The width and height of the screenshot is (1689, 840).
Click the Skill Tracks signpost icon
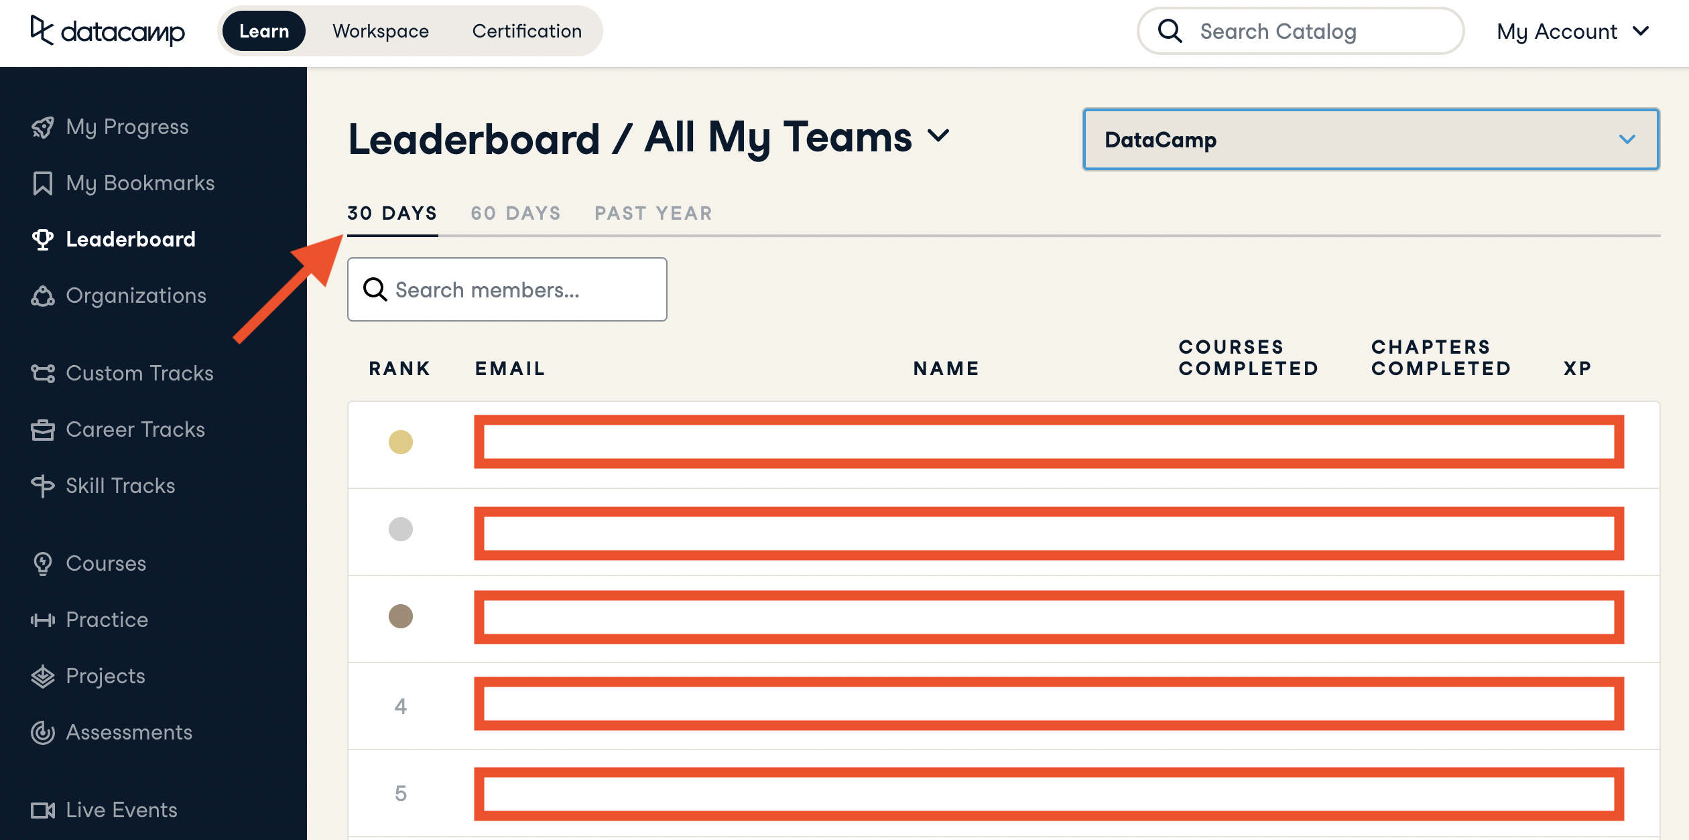pyautogui.click(x=43, y=486)
